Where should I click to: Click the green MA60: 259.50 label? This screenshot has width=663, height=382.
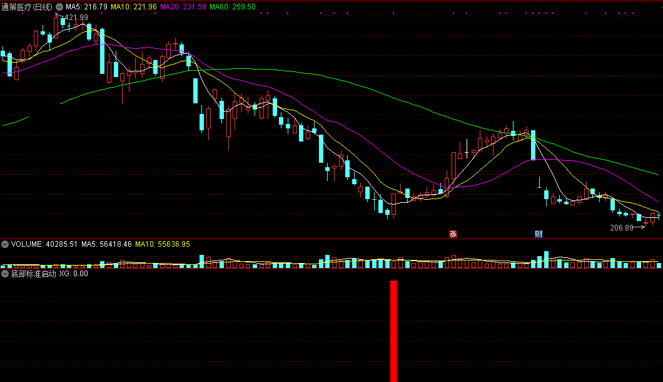click(x=233, y=7)
